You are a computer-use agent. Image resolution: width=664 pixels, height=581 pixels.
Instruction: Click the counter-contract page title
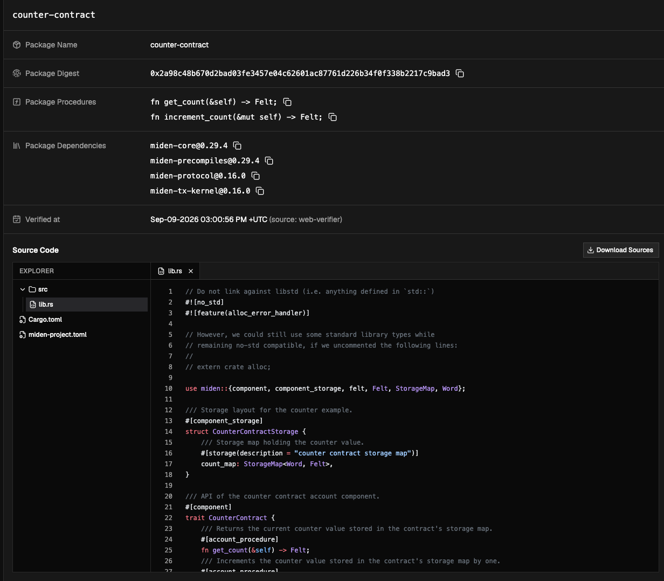click(x=54, y=15)
